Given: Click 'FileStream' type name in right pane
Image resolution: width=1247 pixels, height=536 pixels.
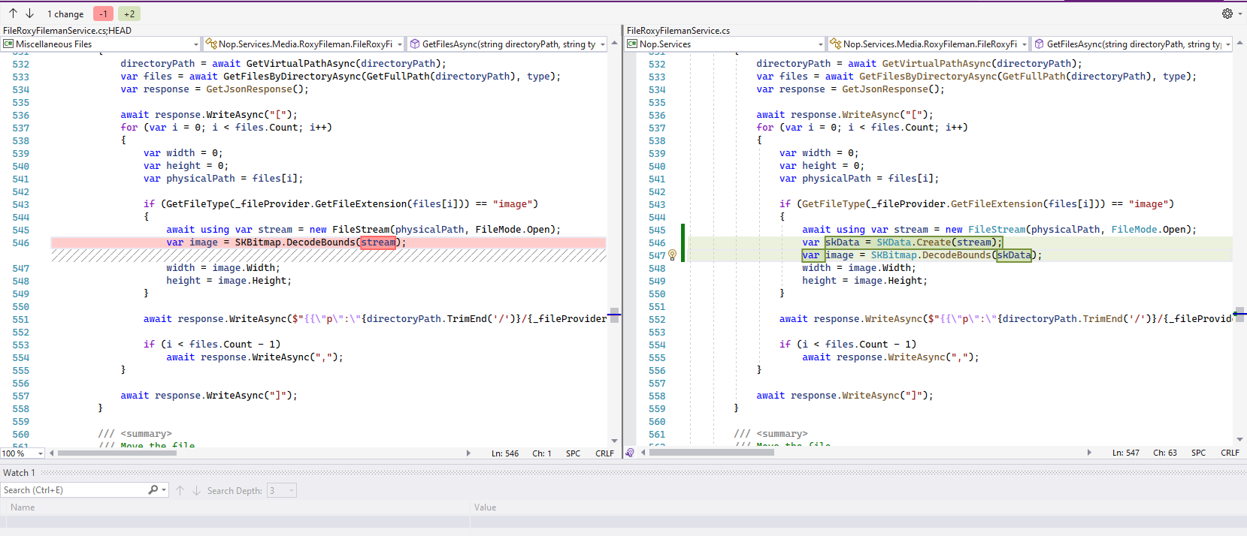Looking at the screenshot, I should coord(997,230).
